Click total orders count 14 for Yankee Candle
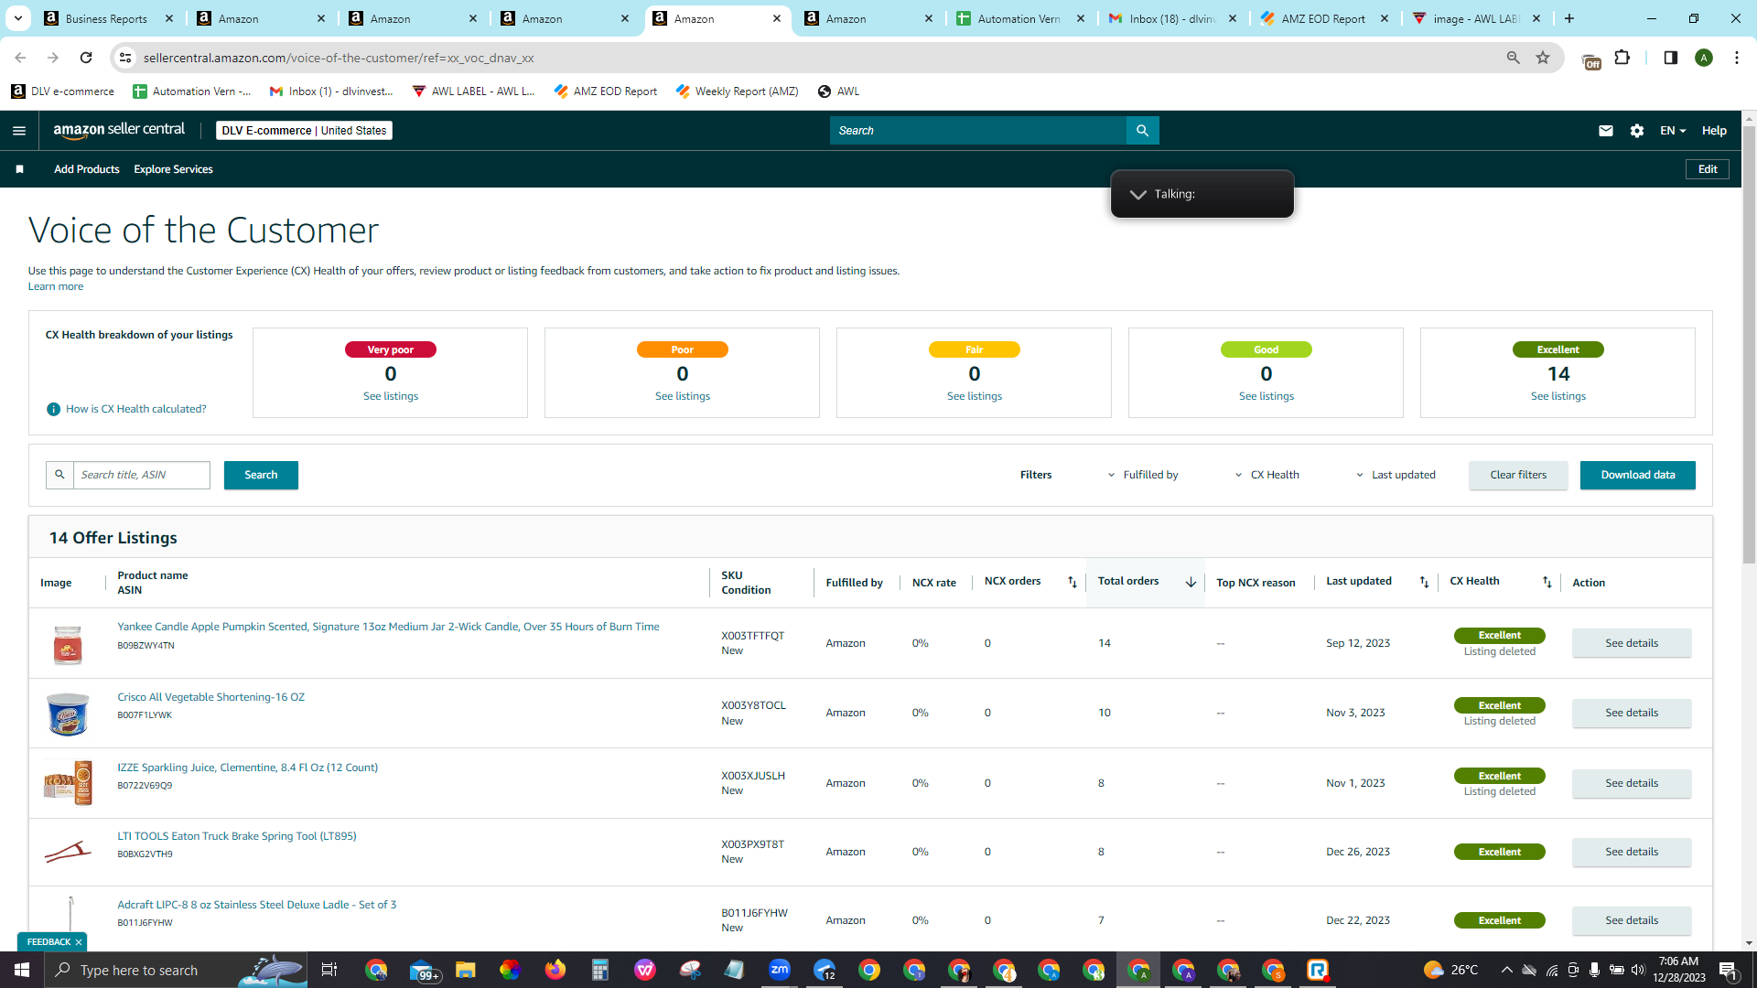Viewport: 1757px width, 988px height. (1105, 643)
